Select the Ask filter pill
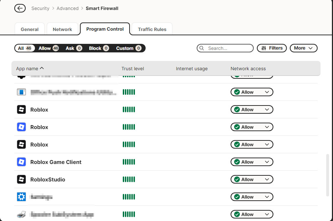The width and height of the screenshot is (333, 221). coord(74,48)
